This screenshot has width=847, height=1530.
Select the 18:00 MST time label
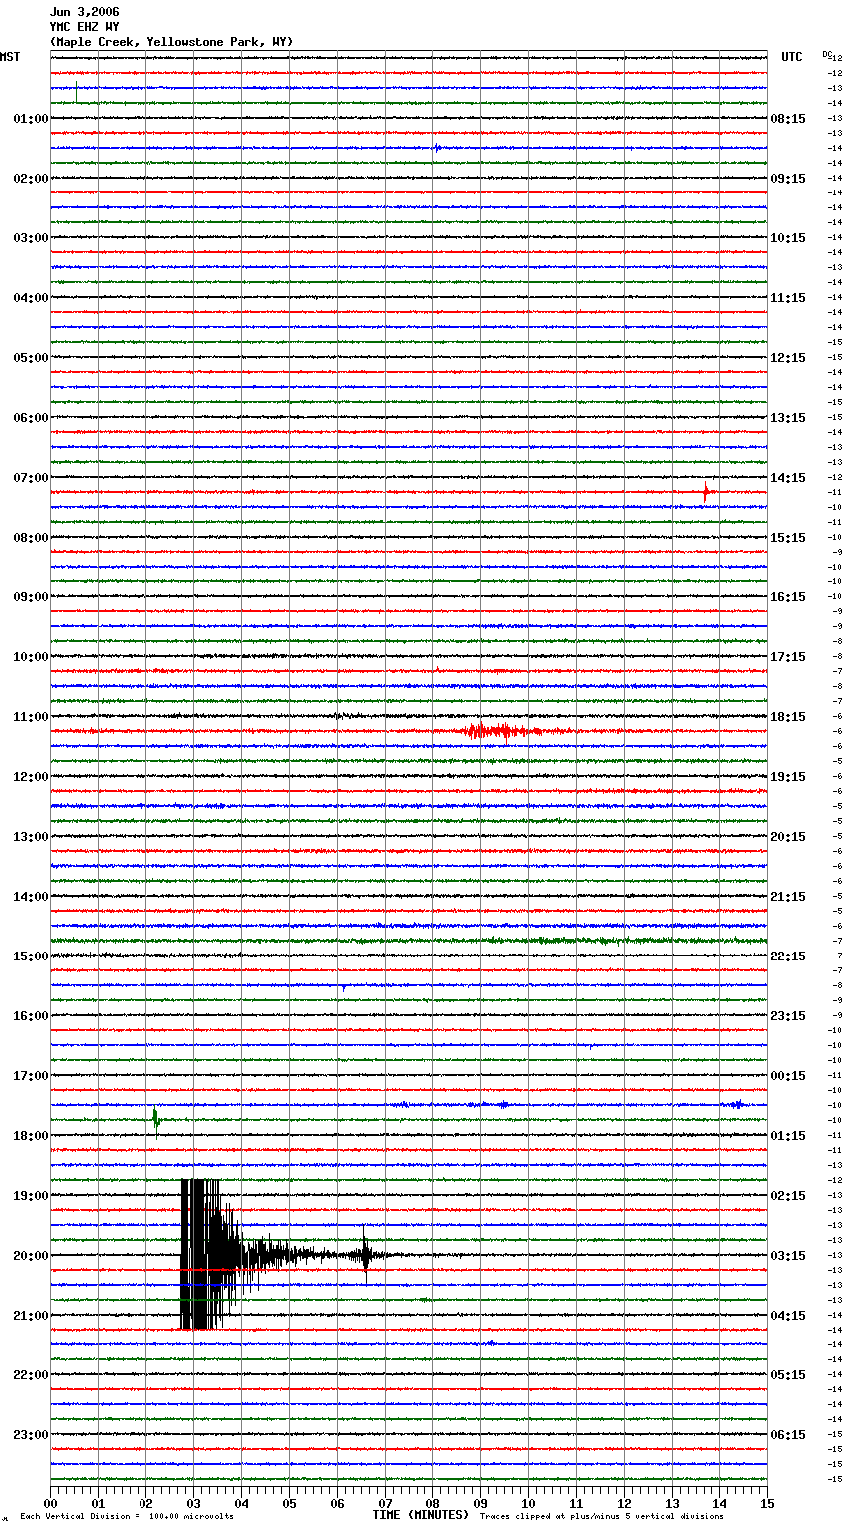tap(31, 1136)
